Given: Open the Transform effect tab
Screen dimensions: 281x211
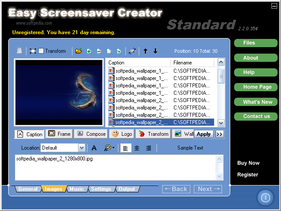Looking at the screenshot, I should click(153, 134).
